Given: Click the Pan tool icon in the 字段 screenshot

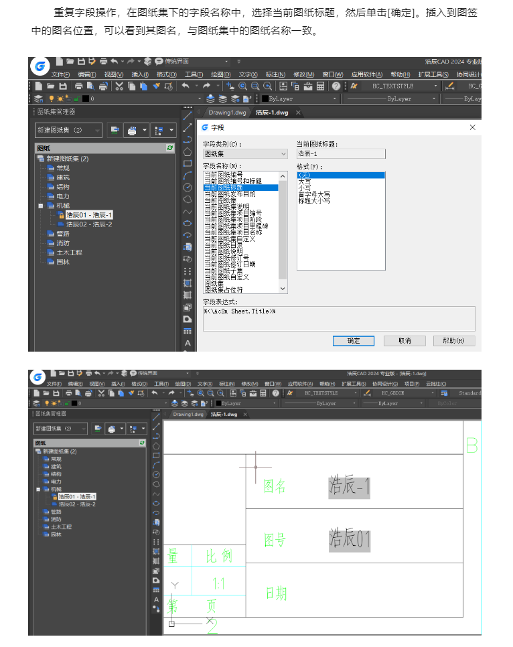Looking at the screenshot, I should (230, 86).
